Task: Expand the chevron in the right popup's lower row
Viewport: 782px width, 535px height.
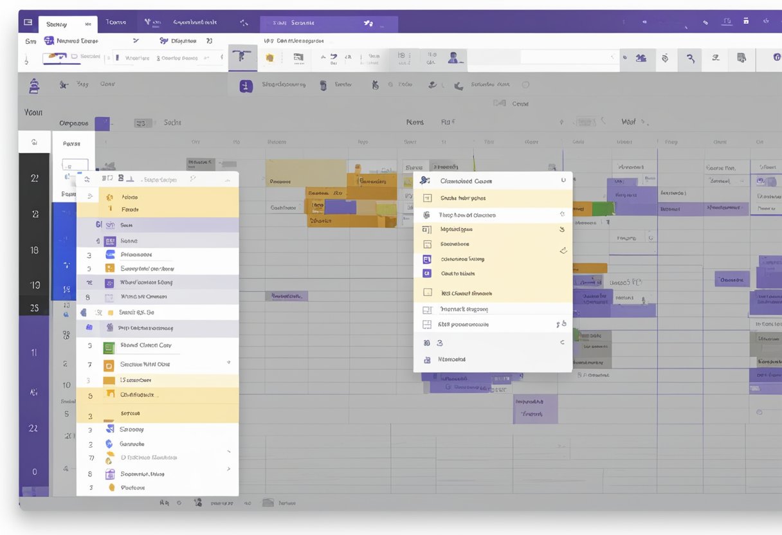Action: point(562,343)
